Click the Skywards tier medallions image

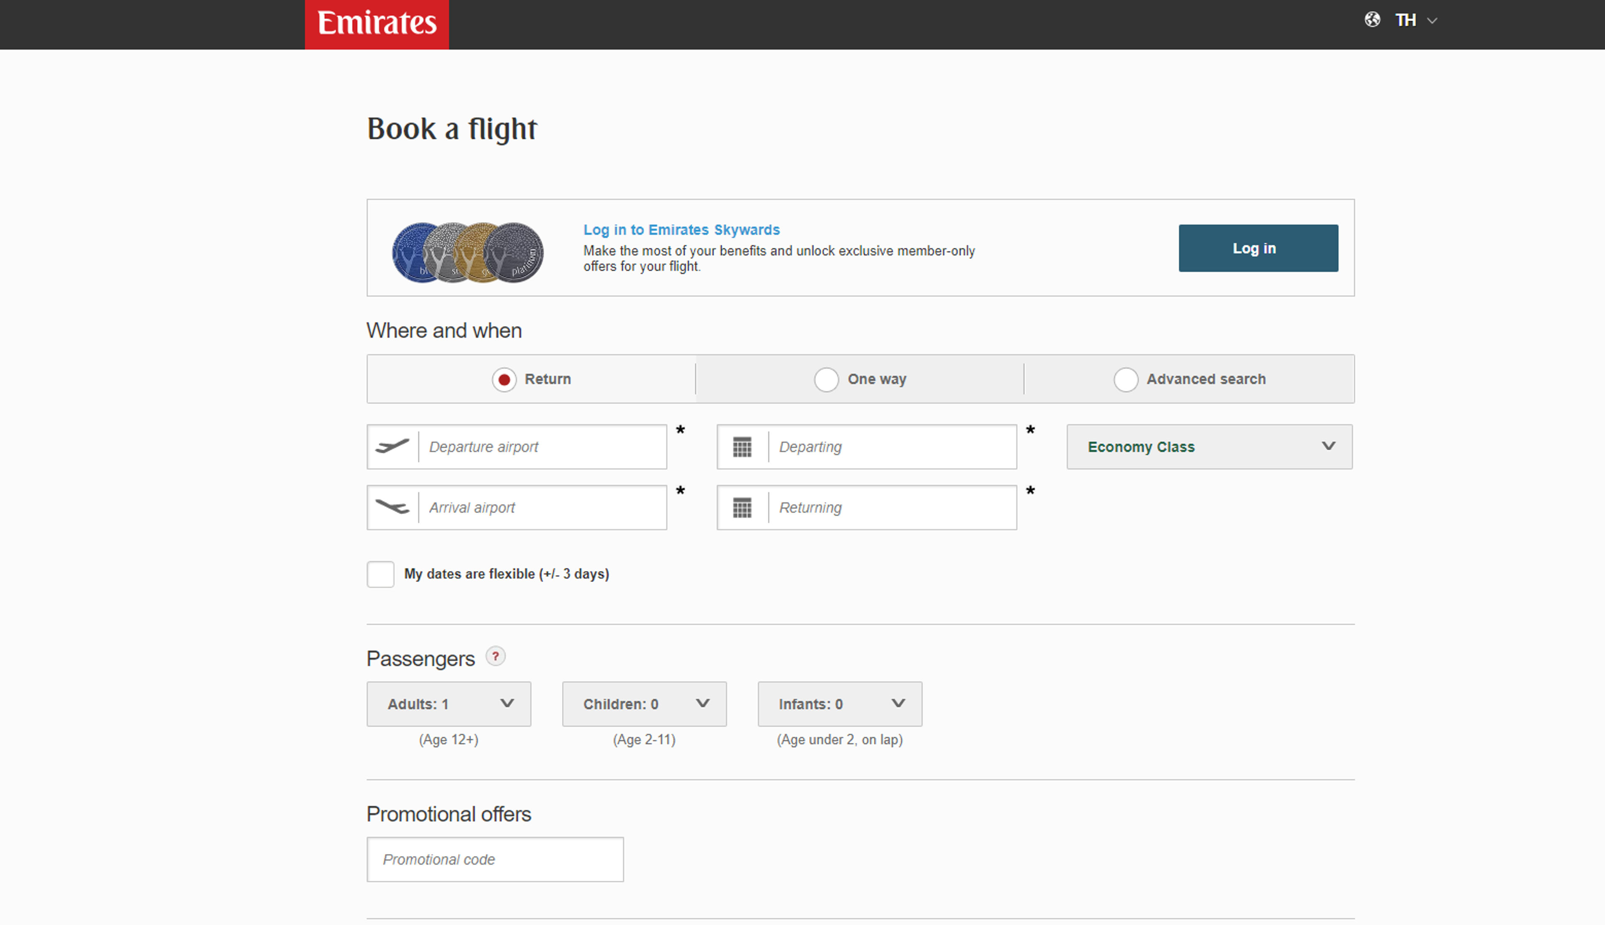pos(468,252)
